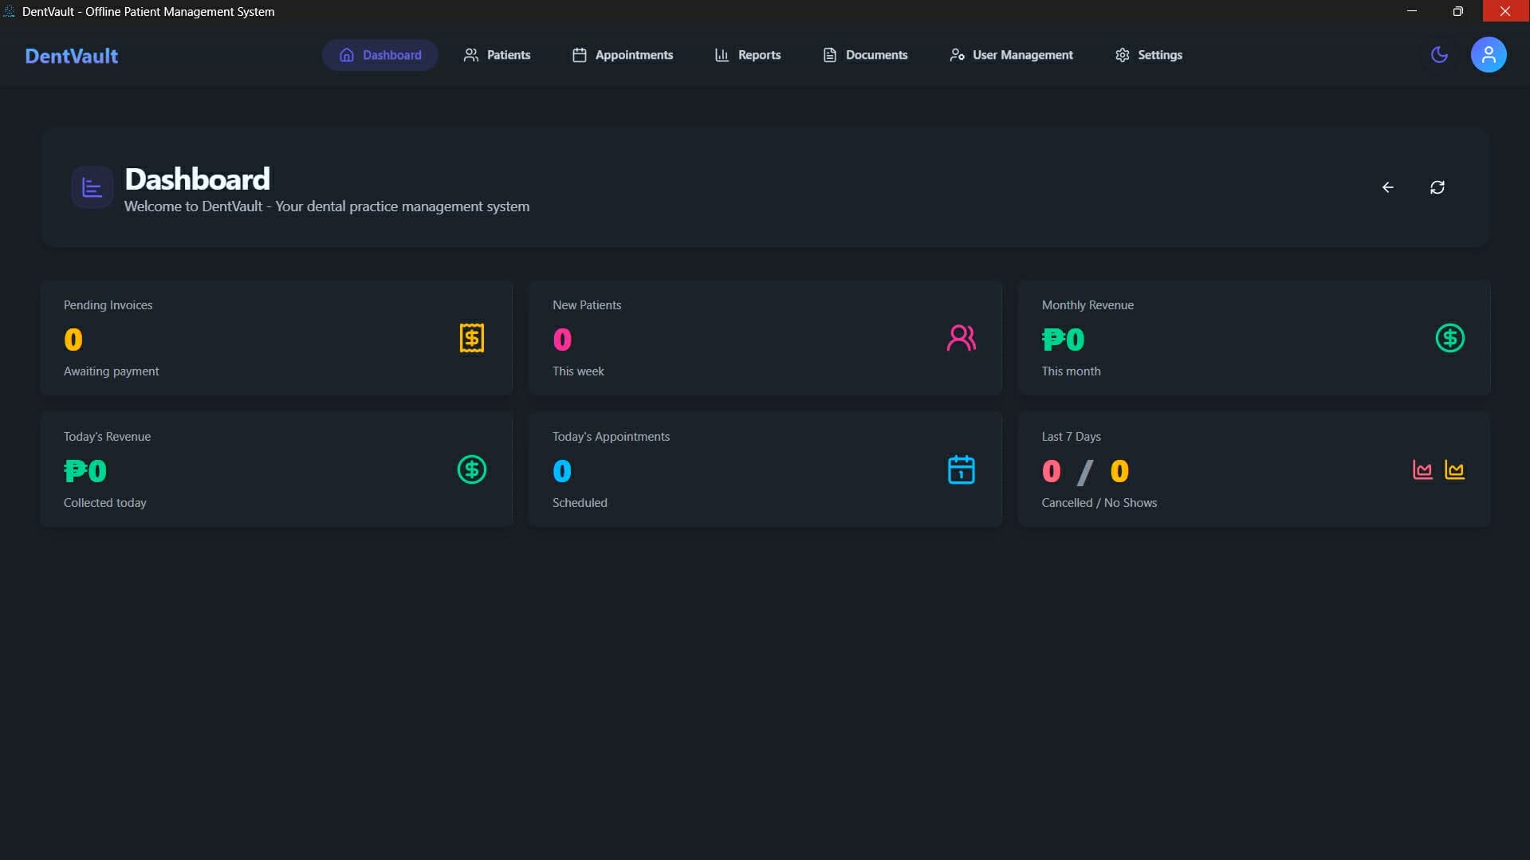This screenshot has height=860, width=1530.
Task: Open User Management
Action: tap(1010, 54)
